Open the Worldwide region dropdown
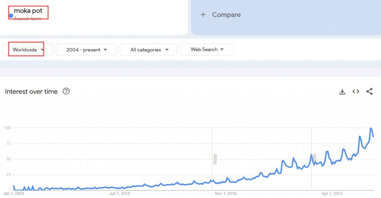This screenshot has width=381, height=198. [28, 49]
